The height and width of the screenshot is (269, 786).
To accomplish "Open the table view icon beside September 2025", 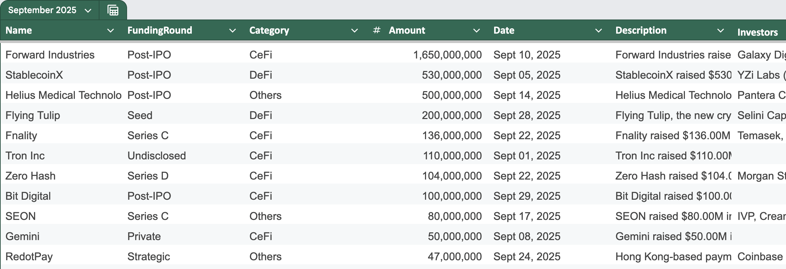I will 113,10.
